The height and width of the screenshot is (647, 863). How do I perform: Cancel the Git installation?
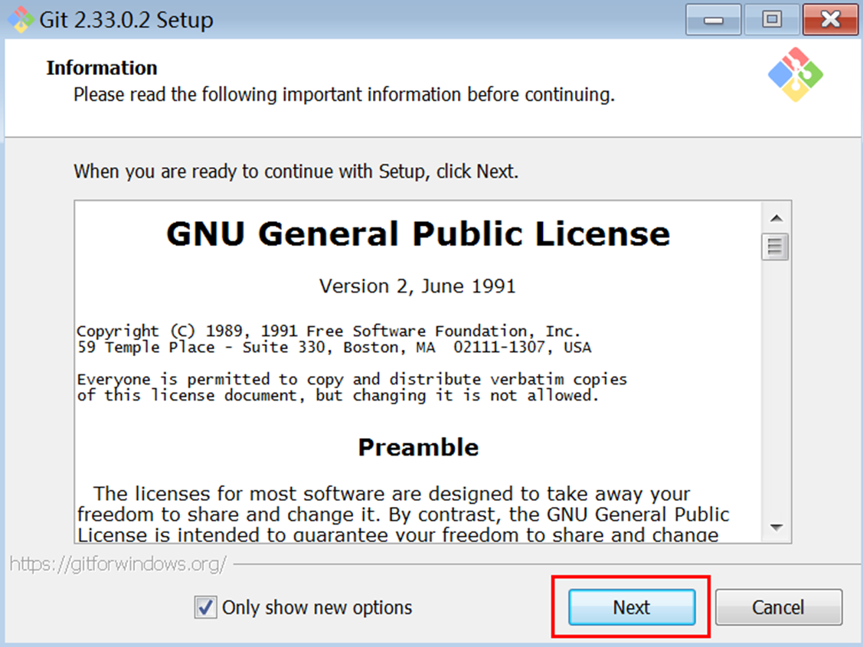click(x=778, y=607)
